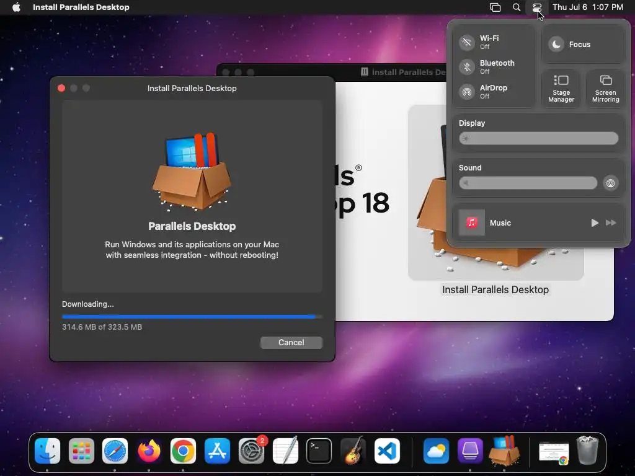Click the Parallels installer icon in the Dock
635x476 pixels.
point(504,451)
